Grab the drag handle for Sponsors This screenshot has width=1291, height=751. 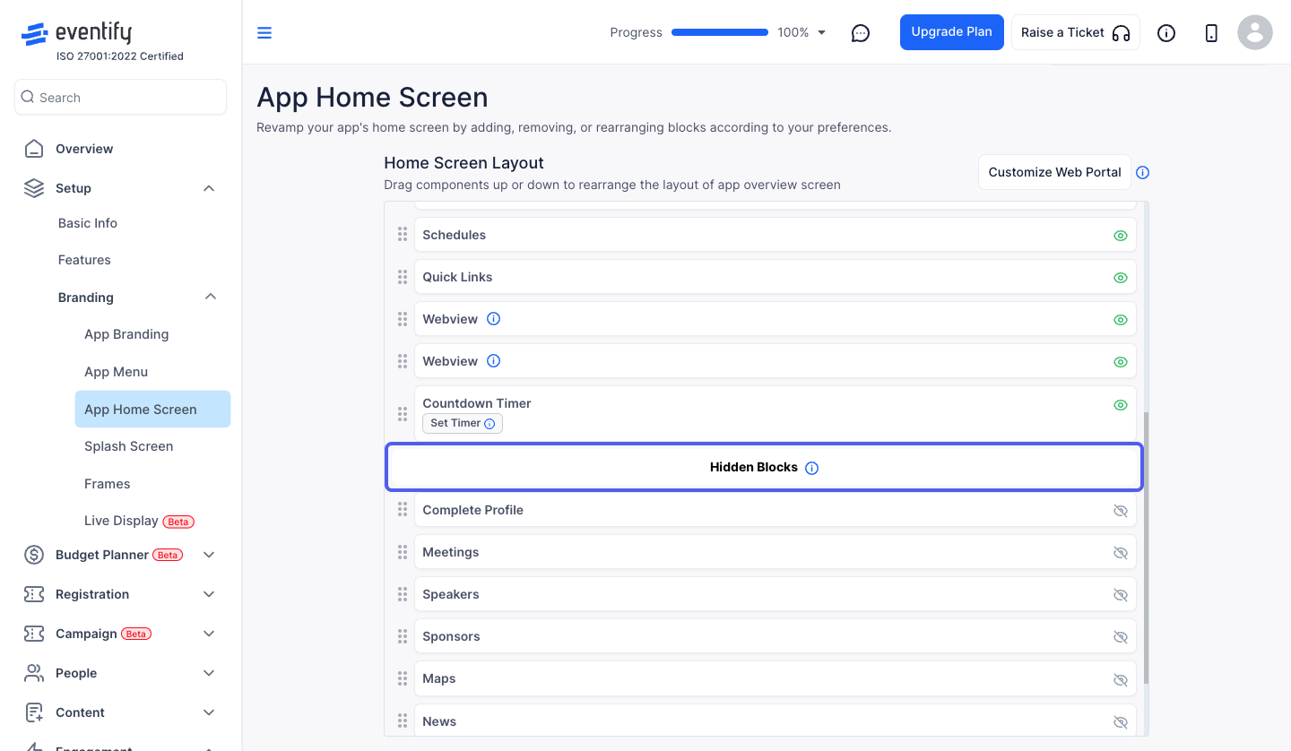click(403, 636)
